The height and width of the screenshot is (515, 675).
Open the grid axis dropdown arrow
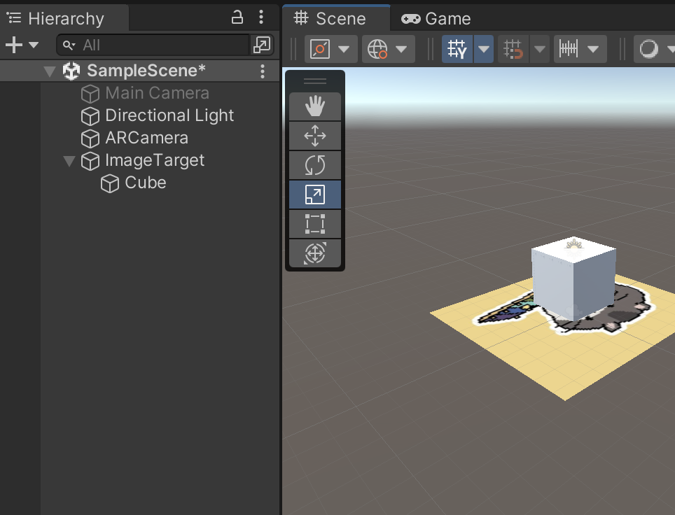click(484, 49)
